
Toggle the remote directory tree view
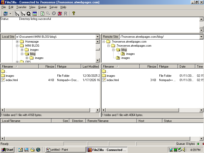click(23, 14)
